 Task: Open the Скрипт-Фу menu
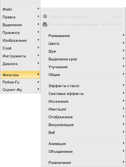[20, 90]
